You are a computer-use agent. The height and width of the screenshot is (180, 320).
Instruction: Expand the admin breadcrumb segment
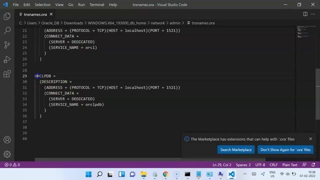(175, 23)
